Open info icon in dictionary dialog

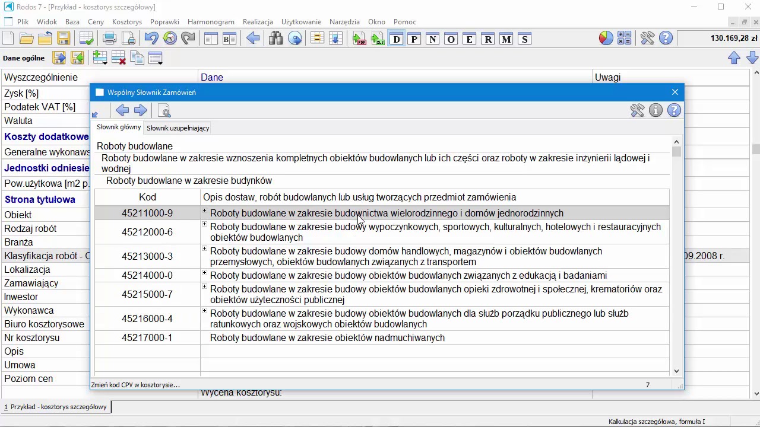(x=655, y=110)
